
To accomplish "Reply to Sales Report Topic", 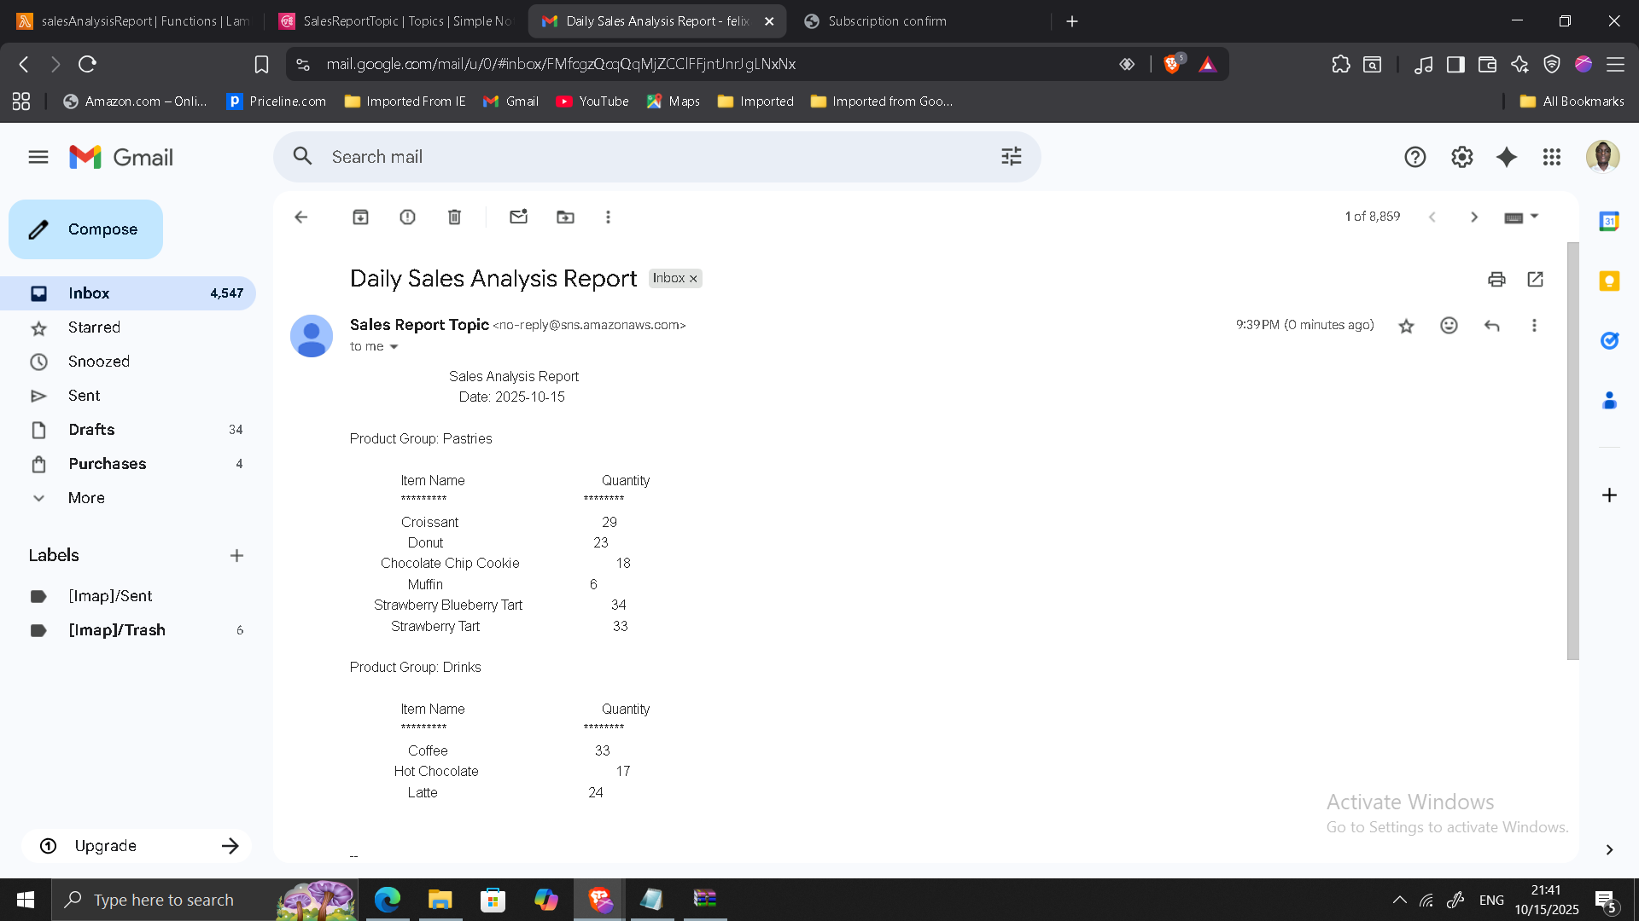I will coord(1492,325).
